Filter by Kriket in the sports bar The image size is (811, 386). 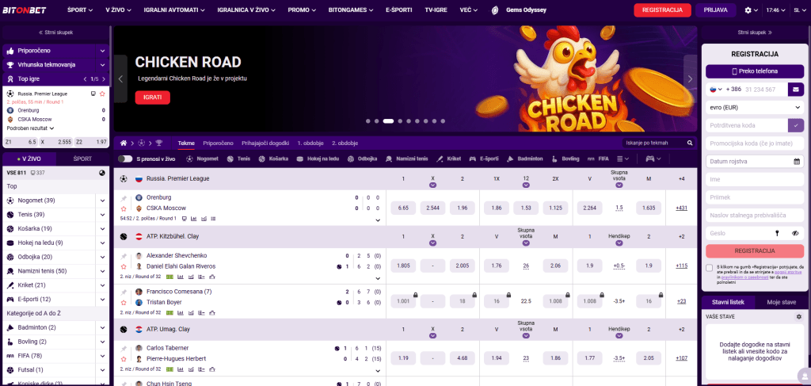(x=449, y=159)
